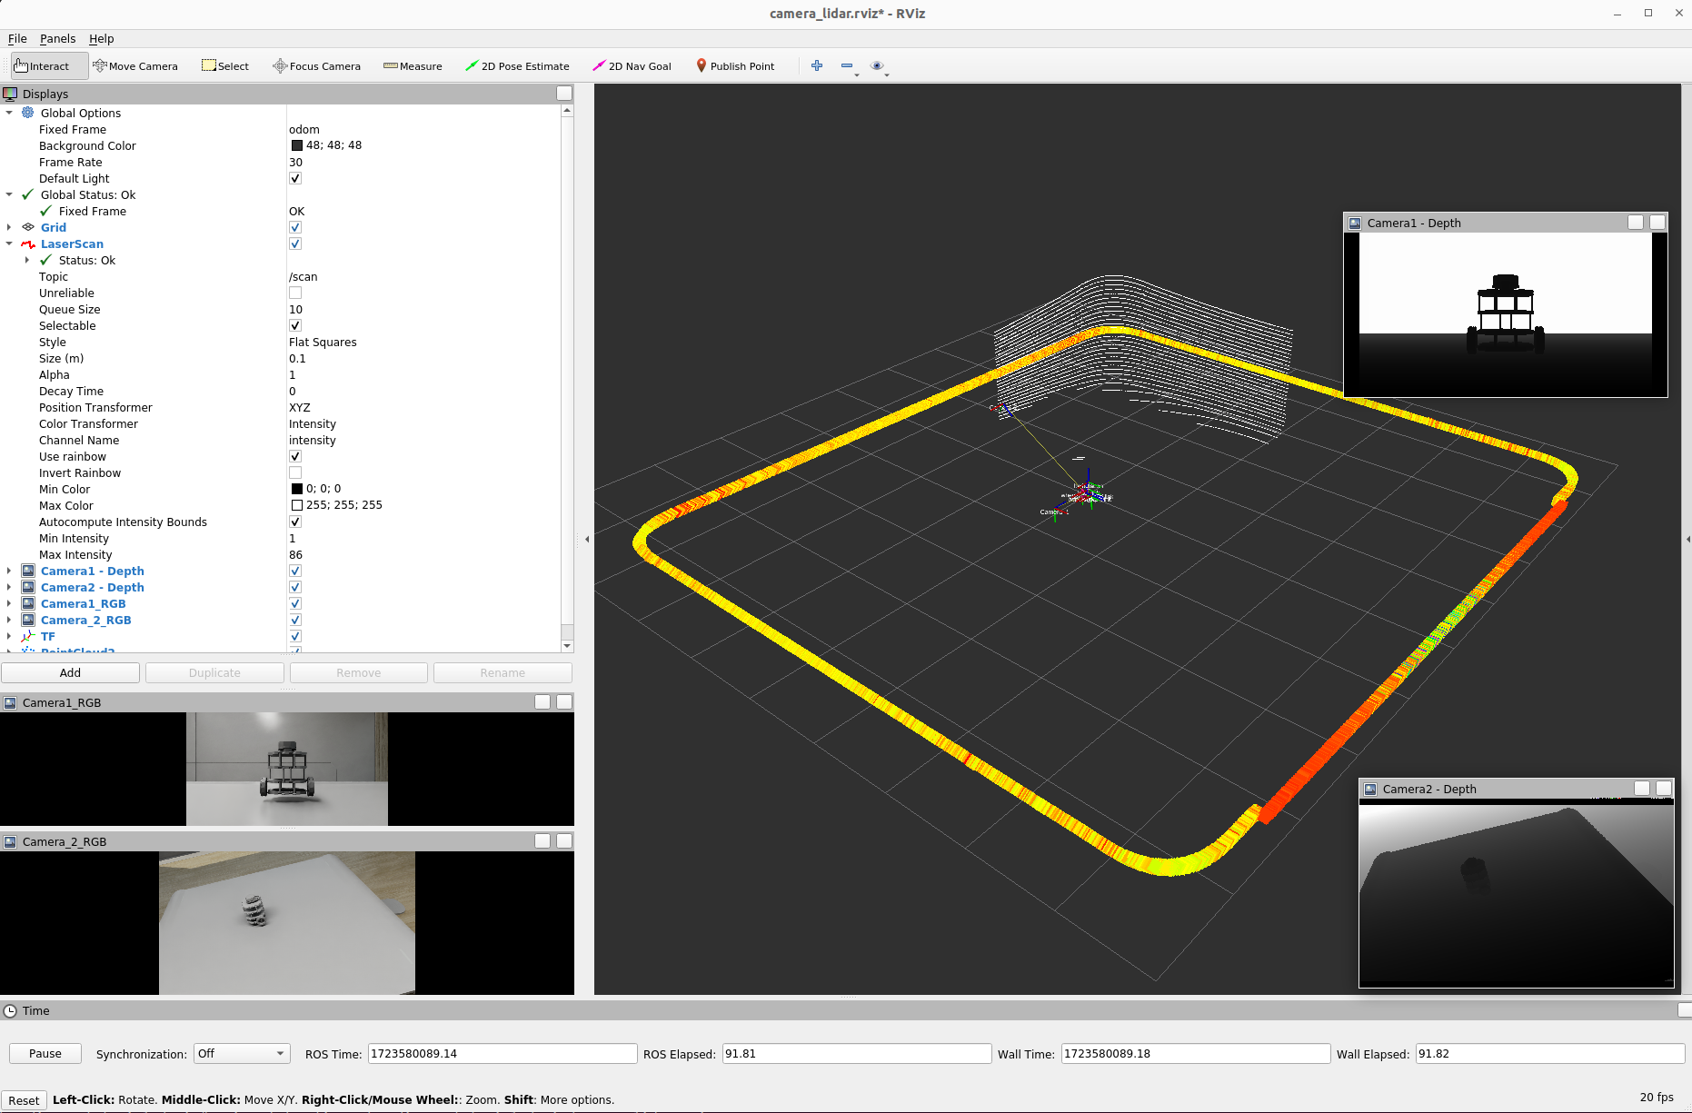Close the Camera1 - Depth floating panel

1657,223
